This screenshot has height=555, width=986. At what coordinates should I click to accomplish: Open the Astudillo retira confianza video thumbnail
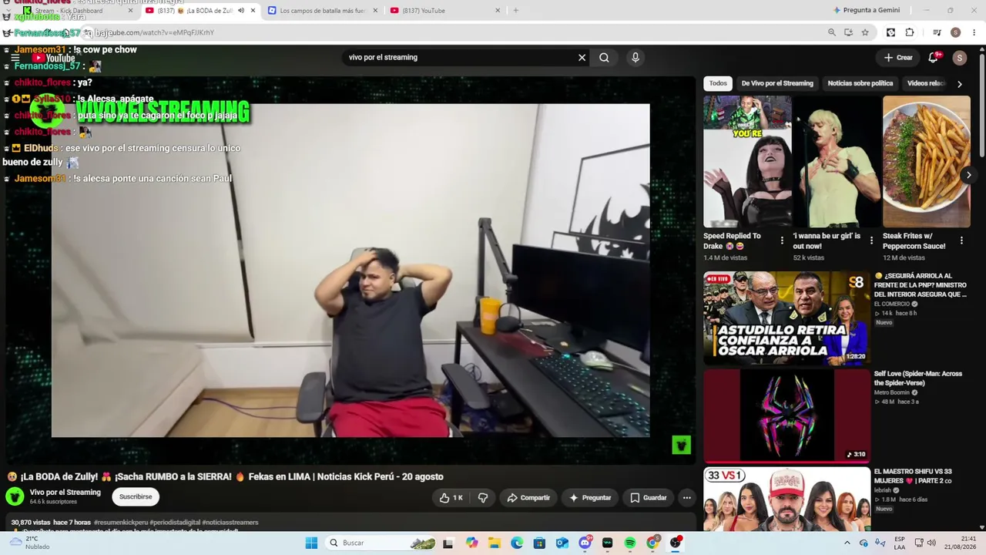tap(786, 318)
